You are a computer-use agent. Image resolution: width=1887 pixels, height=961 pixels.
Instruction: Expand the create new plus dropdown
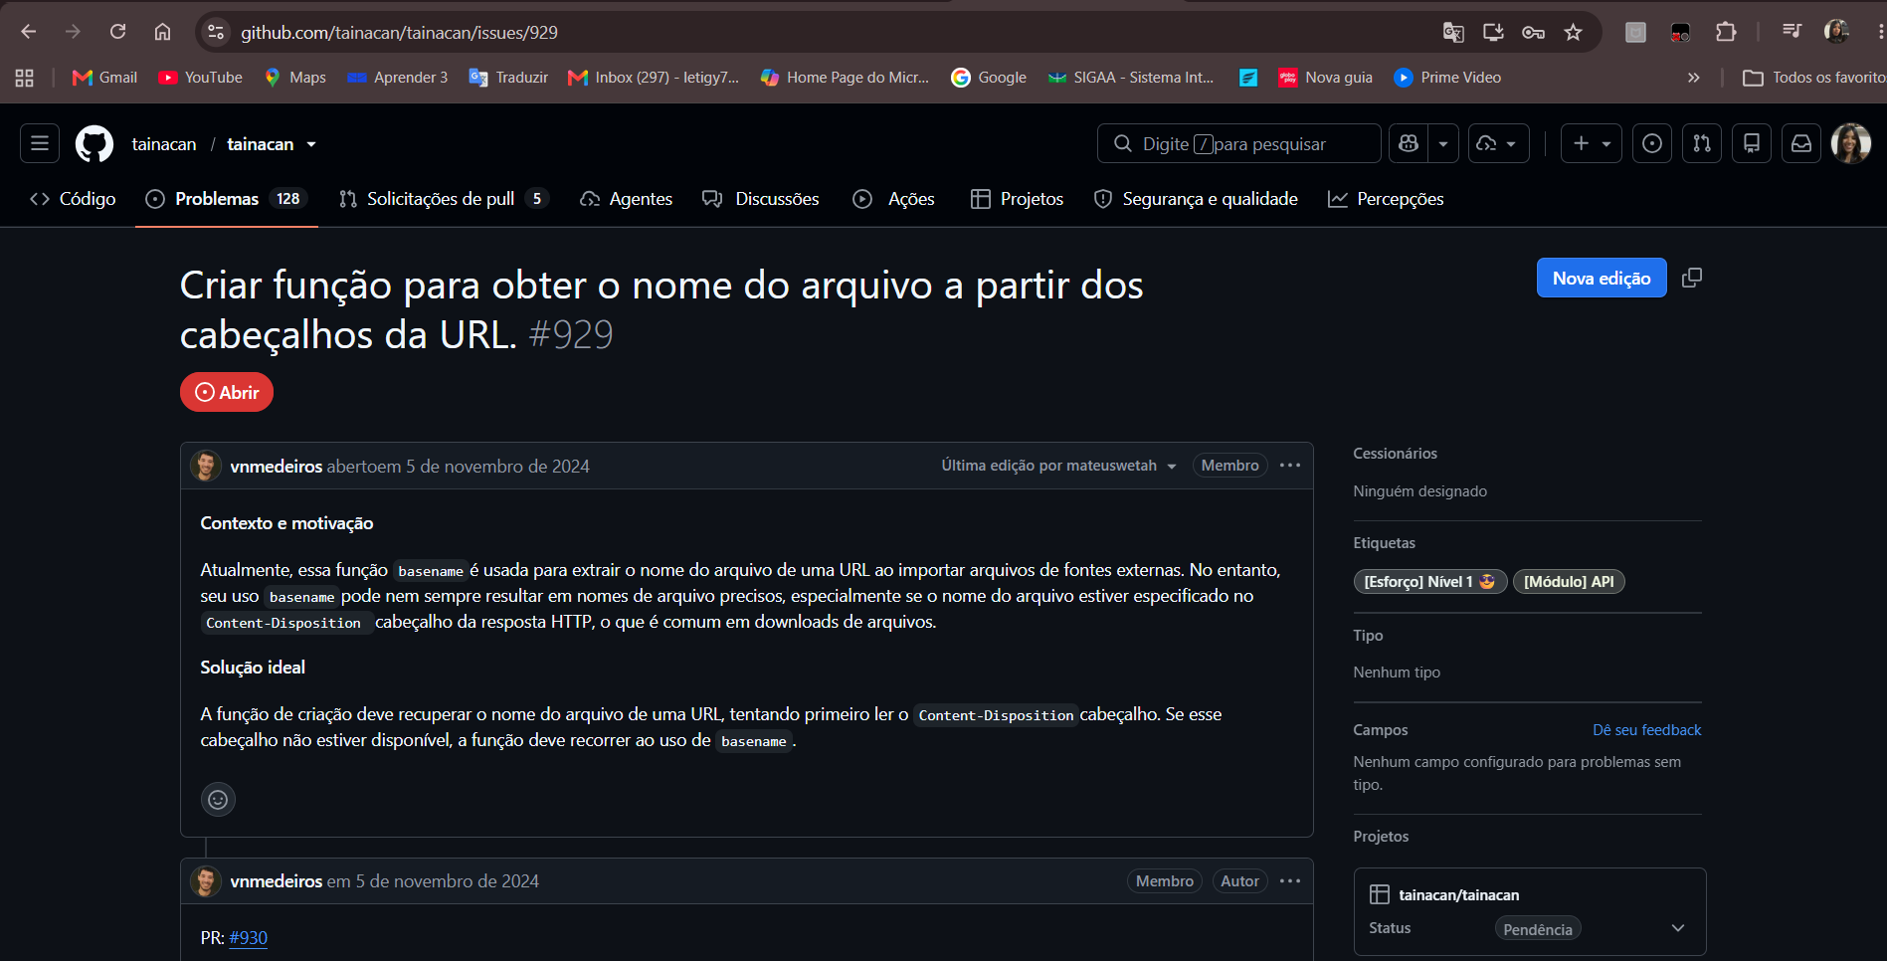coord(1592,143)
